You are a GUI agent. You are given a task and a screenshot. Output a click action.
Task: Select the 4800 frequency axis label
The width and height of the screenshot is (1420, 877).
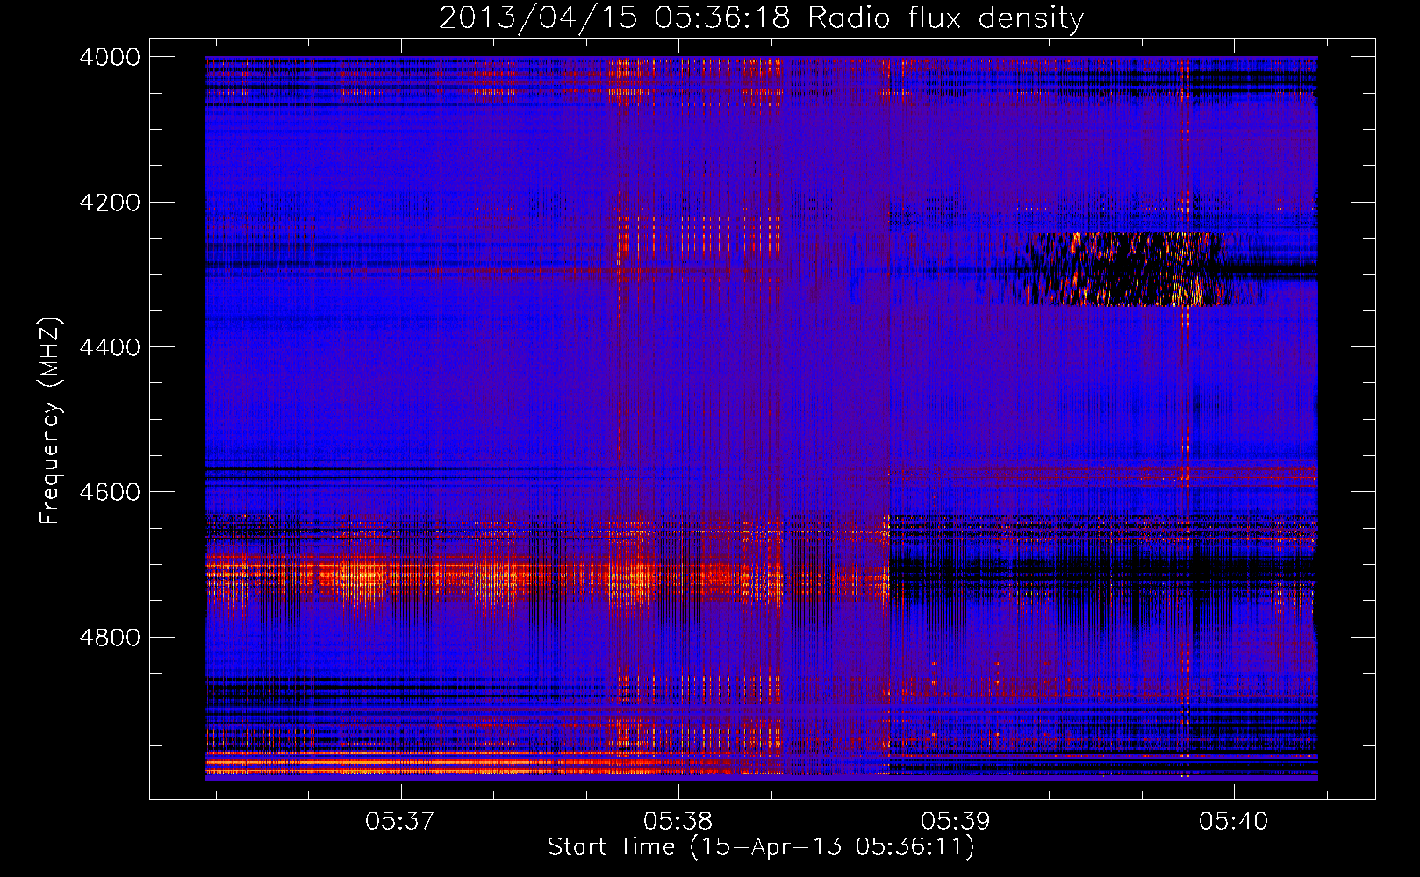pyautogui.click(x=110, y=638)
